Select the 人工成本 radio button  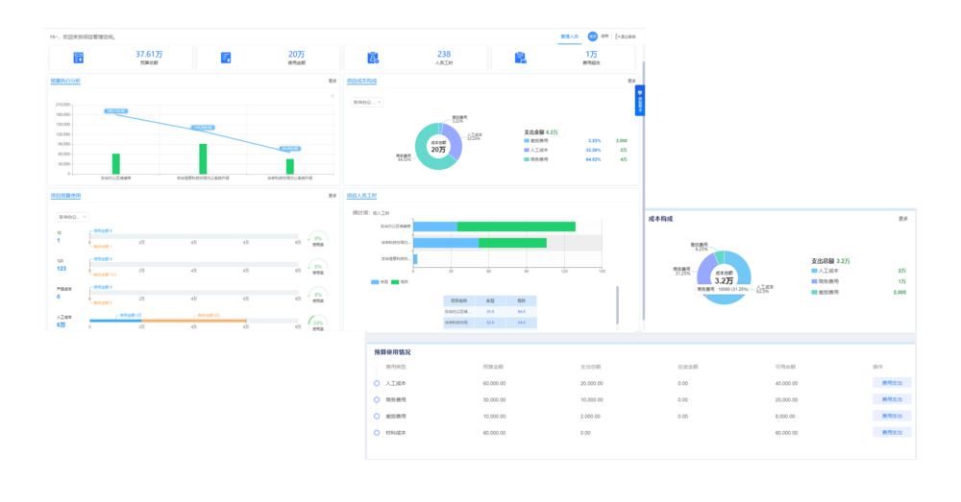click(x=378, y=383)
